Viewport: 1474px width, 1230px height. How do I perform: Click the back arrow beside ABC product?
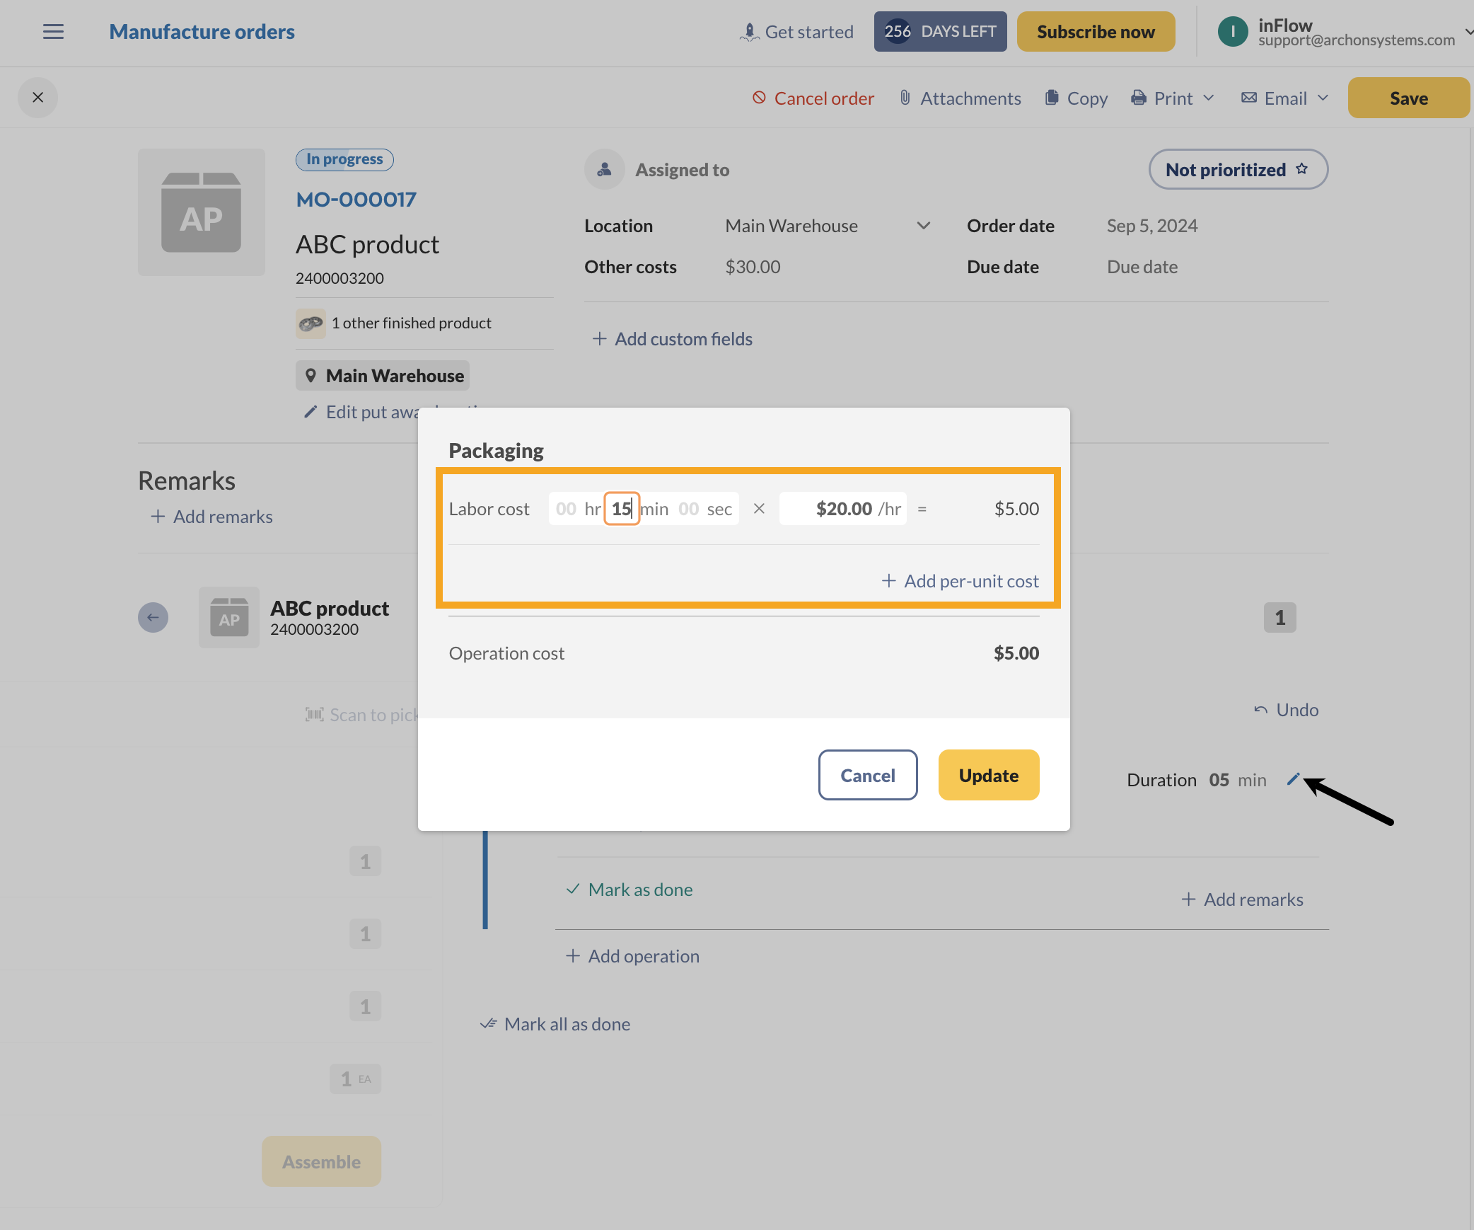tap(153, 617)
